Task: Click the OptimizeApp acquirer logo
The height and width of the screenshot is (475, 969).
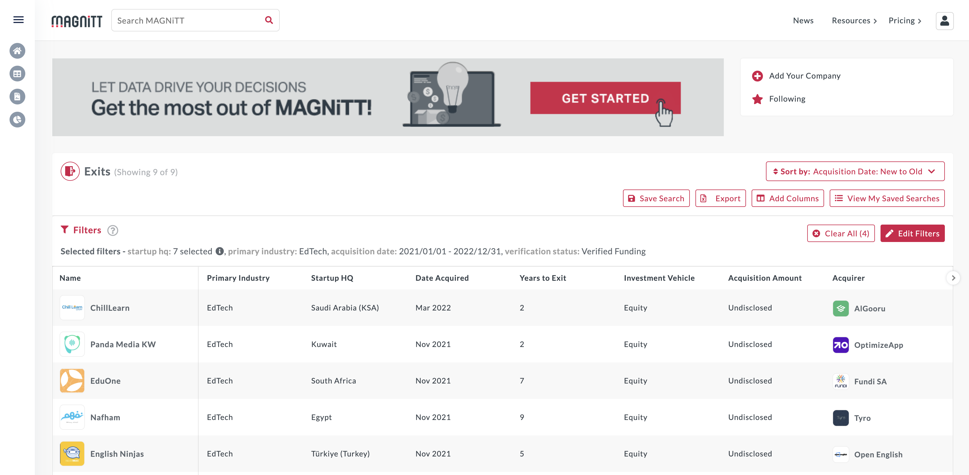Action: (840, 345)
